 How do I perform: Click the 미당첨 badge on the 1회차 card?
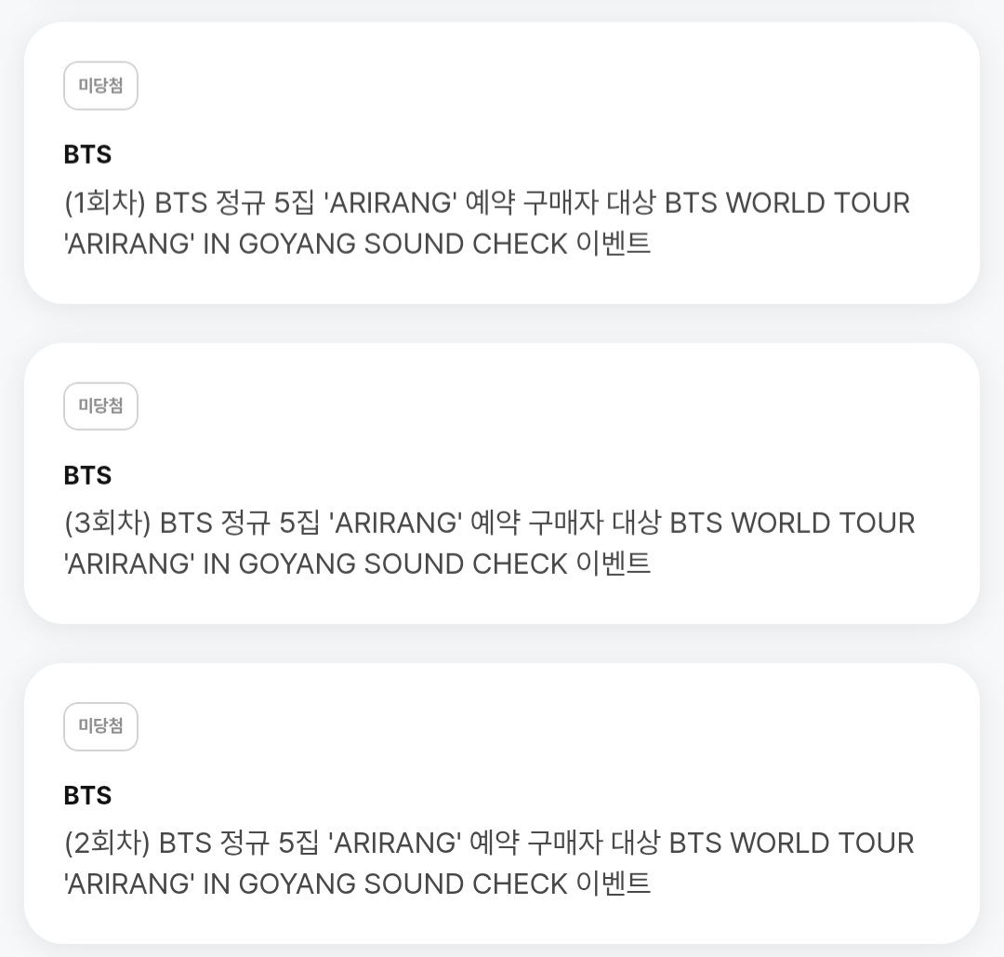click(x=100, y=86)
